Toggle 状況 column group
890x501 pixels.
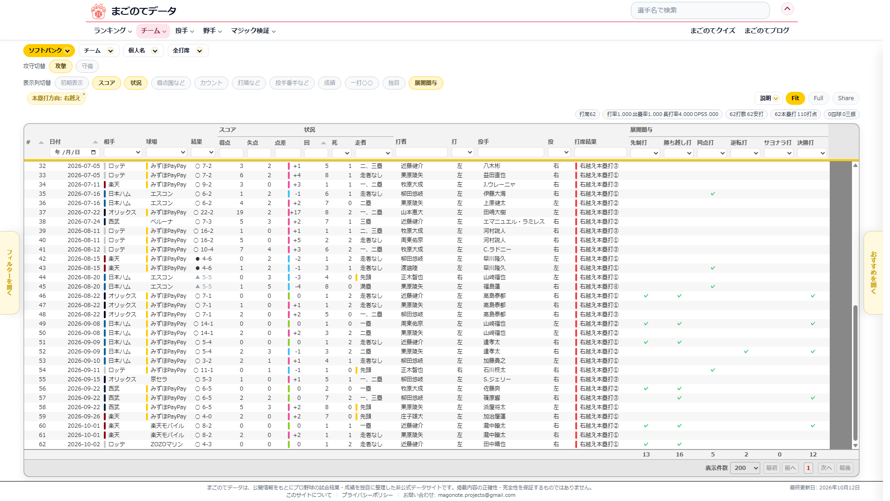pyautogui.click(x=136, y=83)
